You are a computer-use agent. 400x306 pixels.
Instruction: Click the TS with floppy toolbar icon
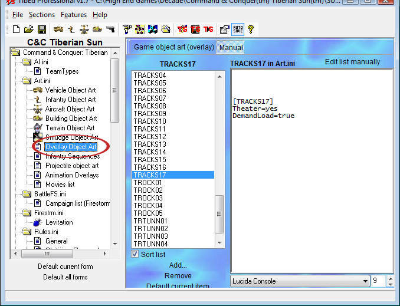click(x=195, y=29)
